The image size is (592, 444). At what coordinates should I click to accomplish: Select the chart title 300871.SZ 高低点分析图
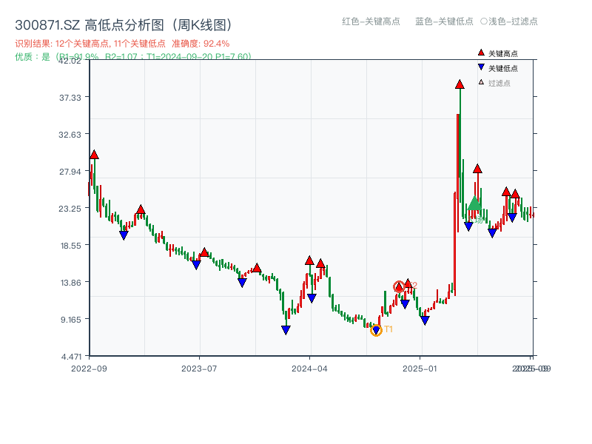click(89, 23)
